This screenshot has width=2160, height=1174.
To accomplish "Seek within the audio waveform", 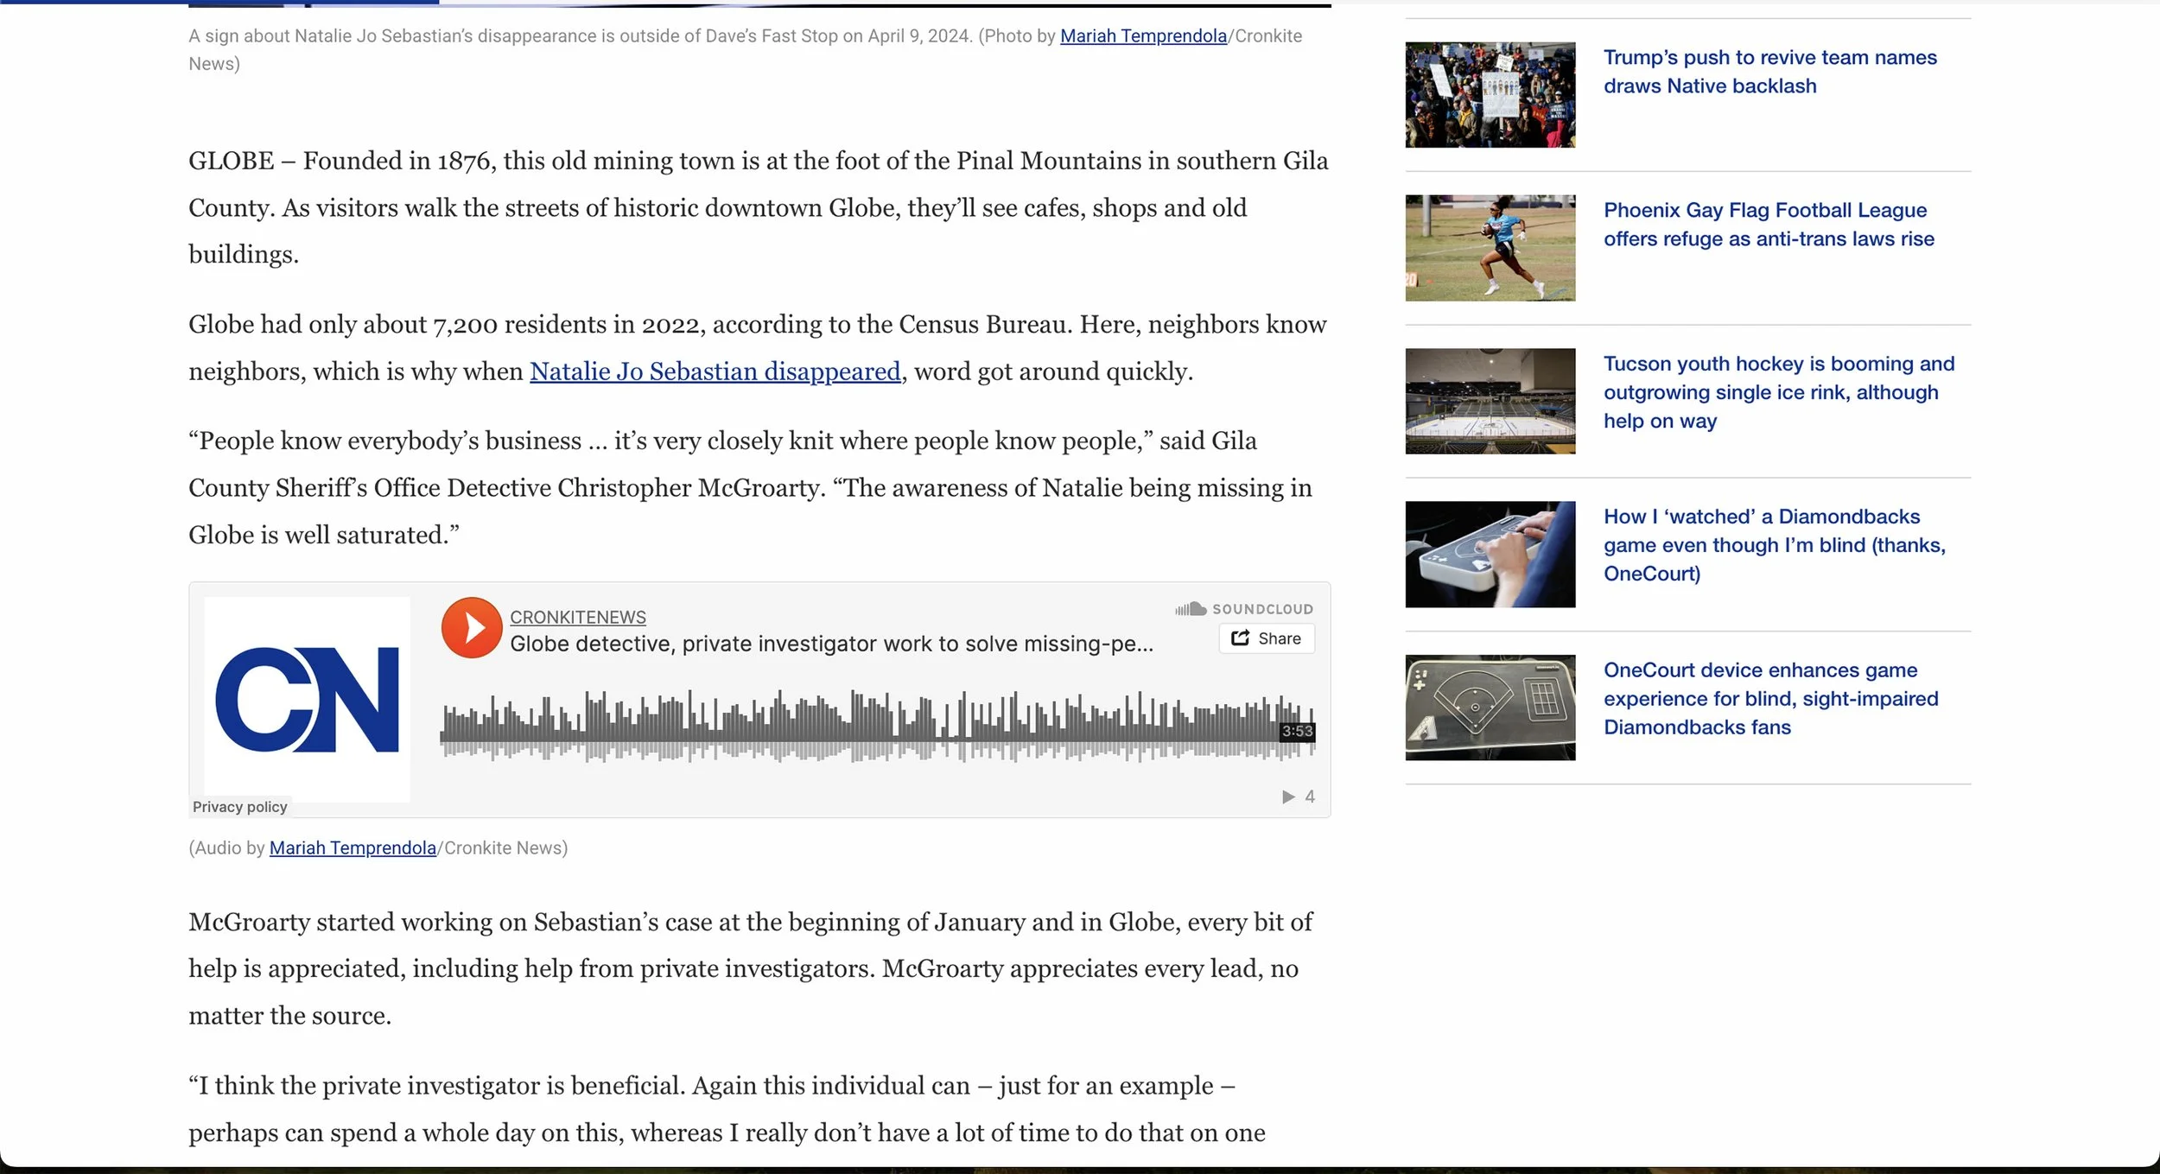I will click(x=864, y=726).
